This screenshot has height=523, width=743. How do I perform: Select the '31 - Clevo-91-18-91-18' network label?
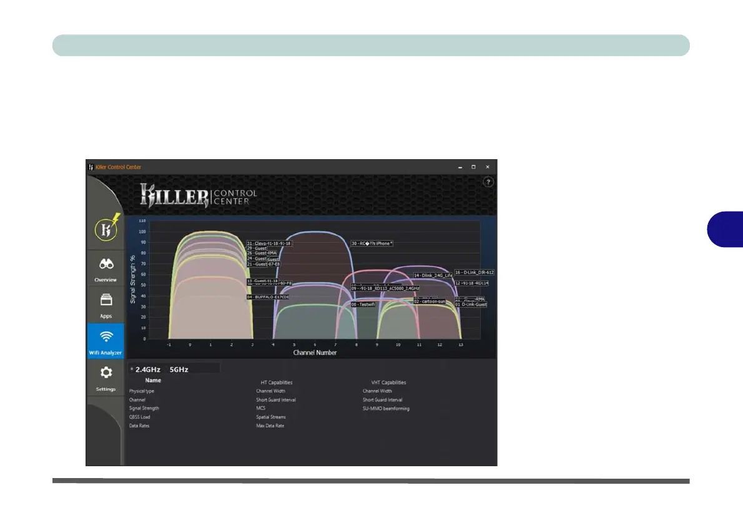[268, 243]
